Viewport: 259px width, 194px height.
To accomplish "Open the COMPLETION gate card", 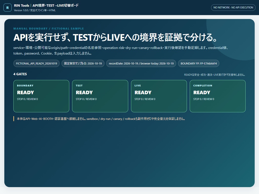I will tap(218, 96).
